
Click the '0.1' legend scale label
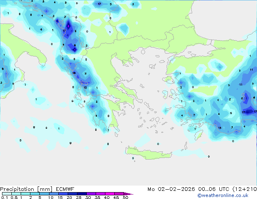coord(4,197)
